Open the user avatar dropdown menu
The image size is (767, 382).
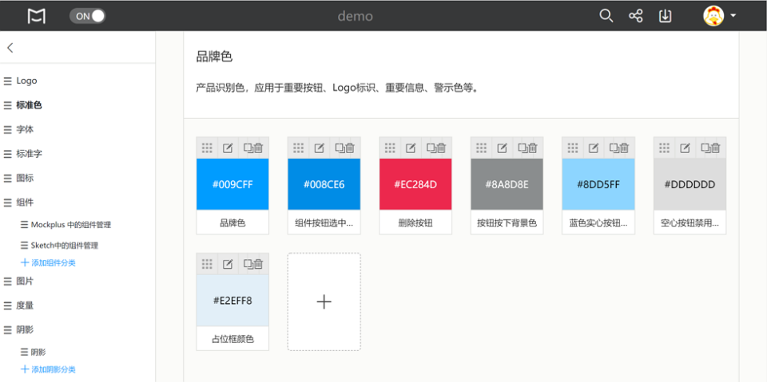(720, 16)
